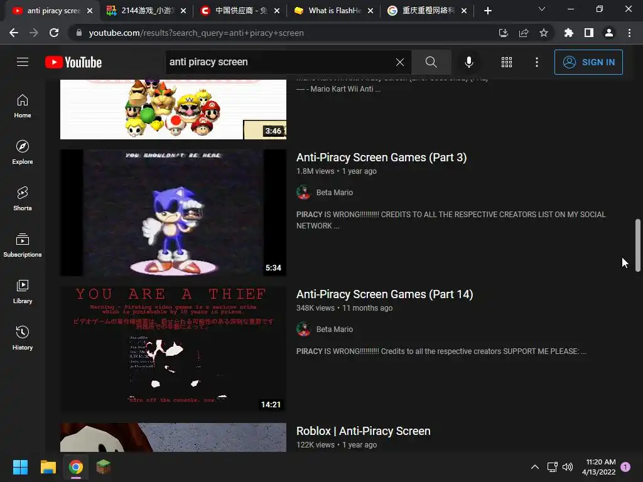643x482 pixels.
Task: Go to Home in sidebar
Action: 23,106
